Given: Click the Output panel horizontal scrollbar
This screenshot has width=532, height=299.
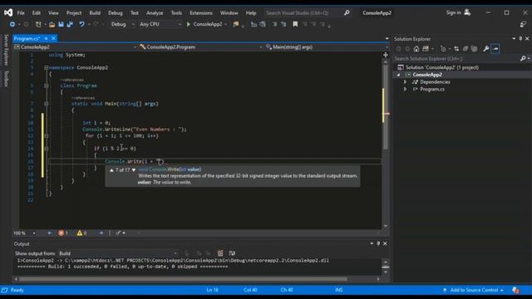Looking at the screenshot, I should pyautogui.click(x=183, y=279).
